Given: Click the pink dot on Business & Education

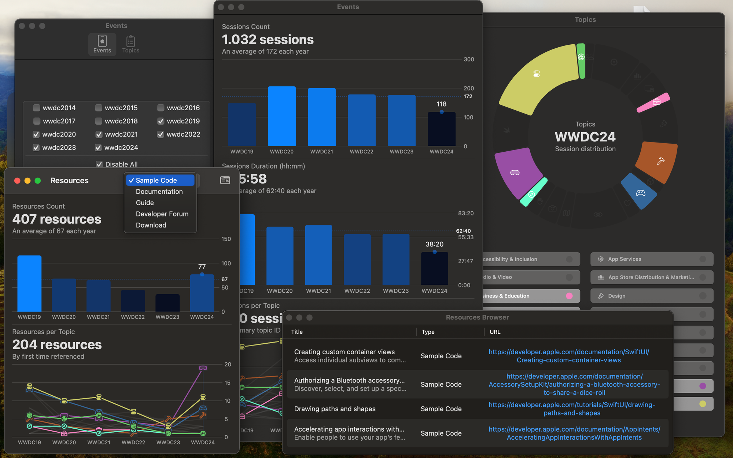Looking at the screenshot, I should [569, 296].
